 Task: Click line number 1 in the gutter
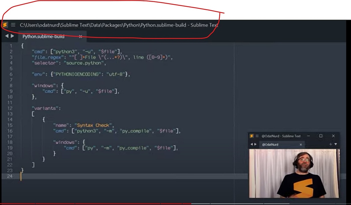(11, 46)
